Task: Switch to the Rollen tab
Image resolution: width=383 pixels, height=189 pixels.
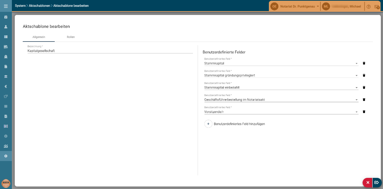Action: [x=71, y=37]
